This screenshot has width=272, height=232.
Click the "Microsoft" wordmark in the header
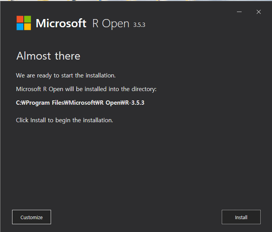click(x=61, y=23)
